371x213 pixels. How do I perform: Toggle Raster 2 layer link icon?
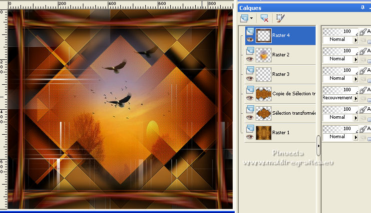click(x=363, y=51)
